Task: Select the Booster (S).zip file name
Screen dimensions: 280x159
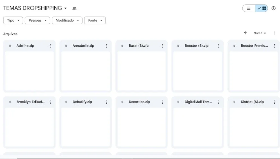Action: [196, 46]
